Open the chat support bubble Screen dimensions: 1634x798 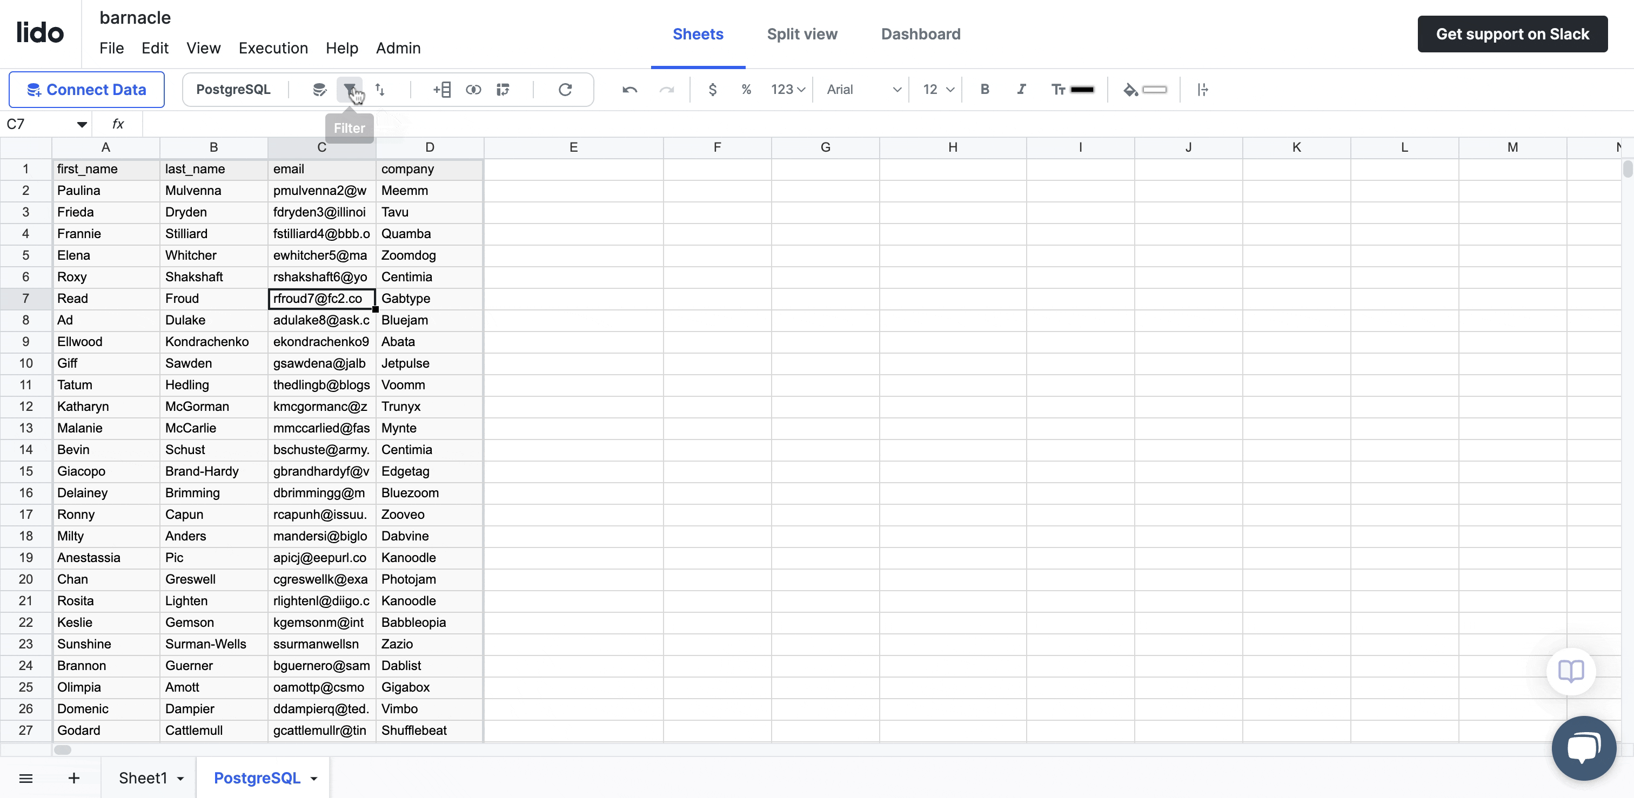click(x=1583, y=748)
